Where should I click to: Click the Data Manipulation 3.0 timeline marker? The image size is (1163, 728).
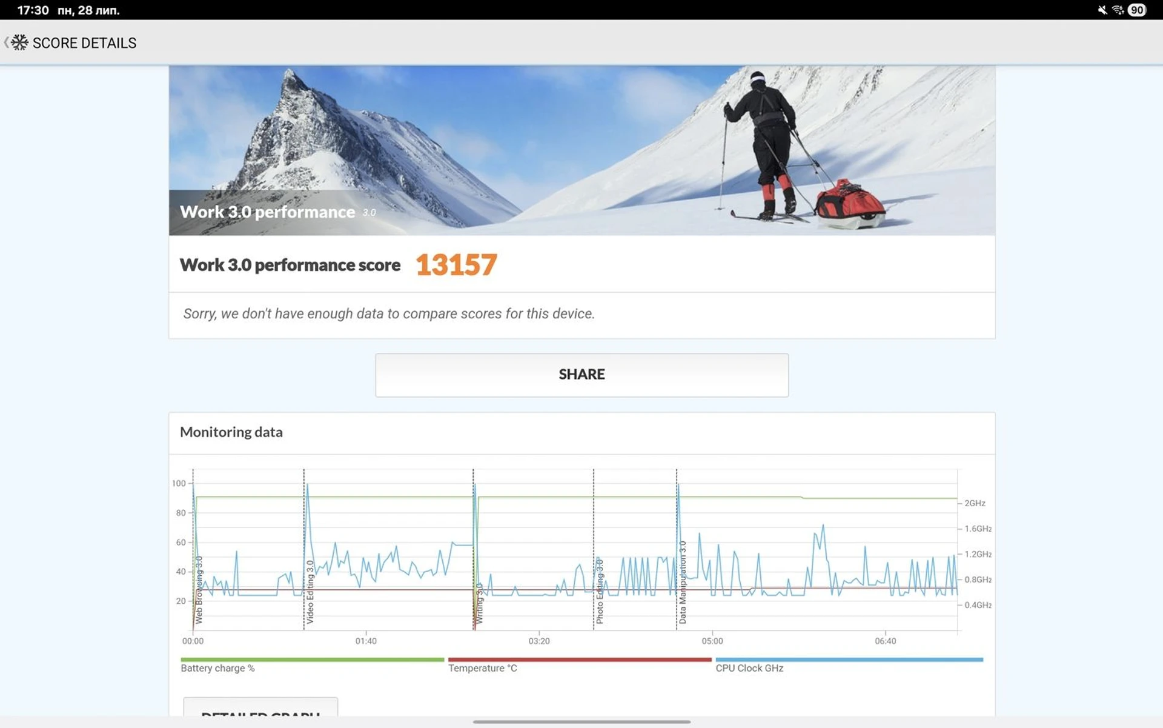coord(682,583)
